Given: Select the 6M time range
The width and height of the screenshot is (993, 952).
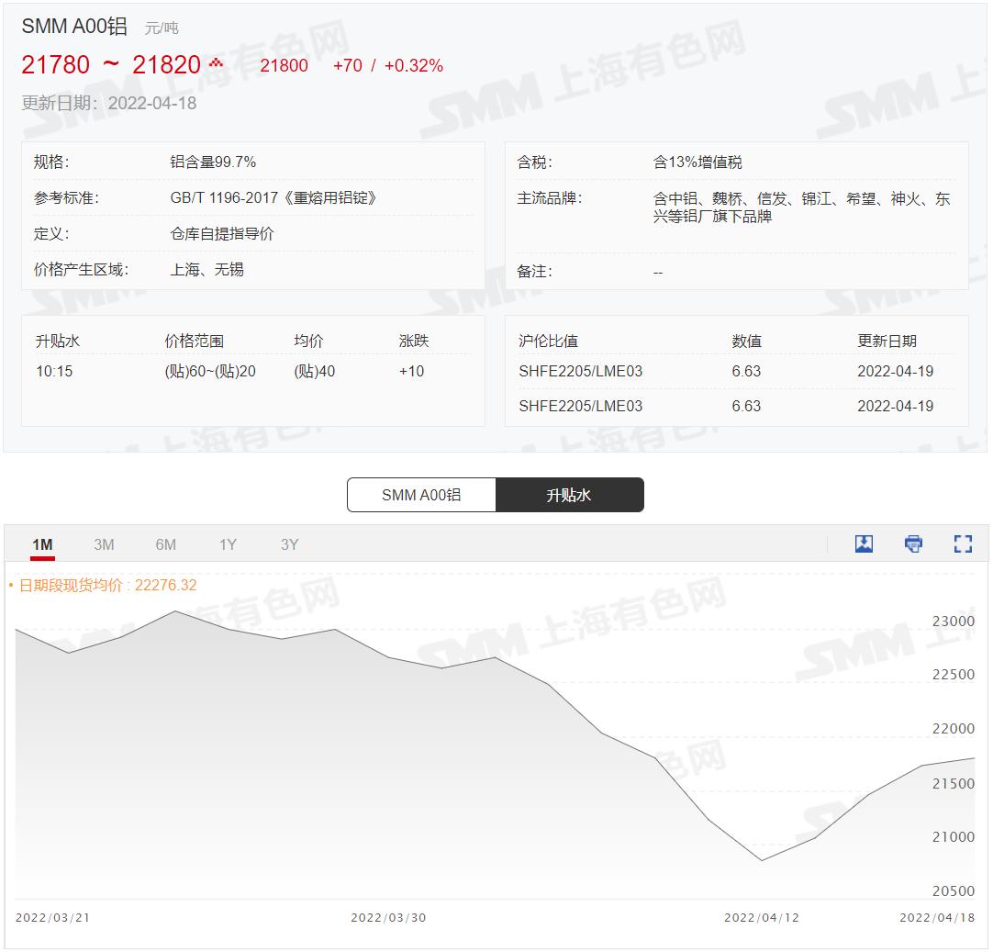Looking at the screenshot, I should point(165,543).
